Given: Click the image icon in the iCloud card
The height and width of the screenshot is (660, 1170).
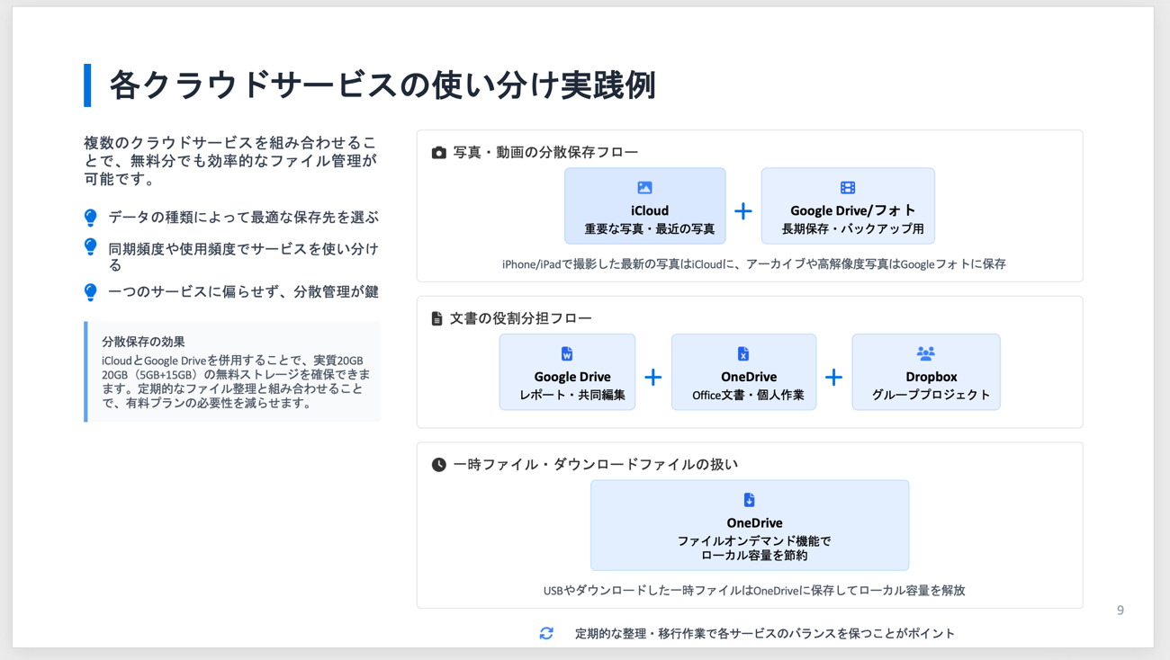Looking at the screenshot, I should 644,188.
